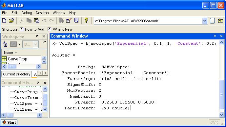
Task: Undock the Command History panel
Action: click(x=38, y=83)
